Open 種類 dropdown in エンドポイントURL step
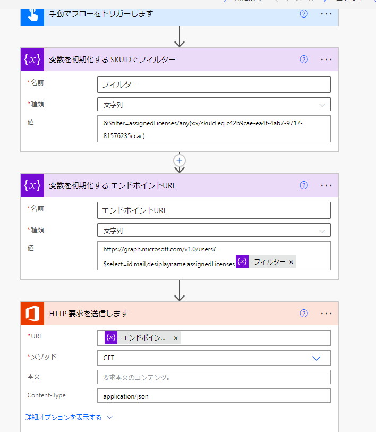The width and height of the screenshot is (376, 432). click(213, 230)
